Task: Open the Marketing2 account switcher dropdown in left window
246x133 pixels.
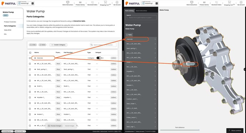Action: 26,3
